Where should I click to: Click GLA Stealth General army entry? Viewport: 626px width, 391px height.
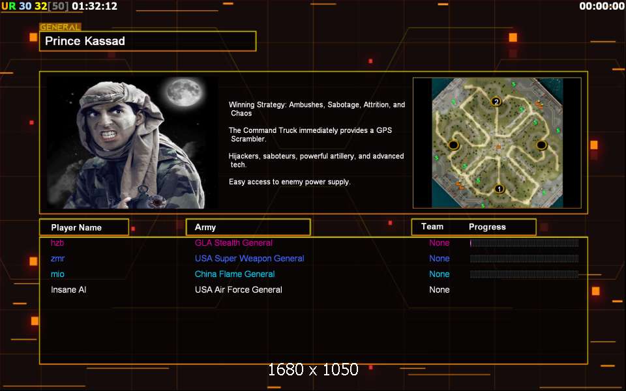click(x=233, y=242)
